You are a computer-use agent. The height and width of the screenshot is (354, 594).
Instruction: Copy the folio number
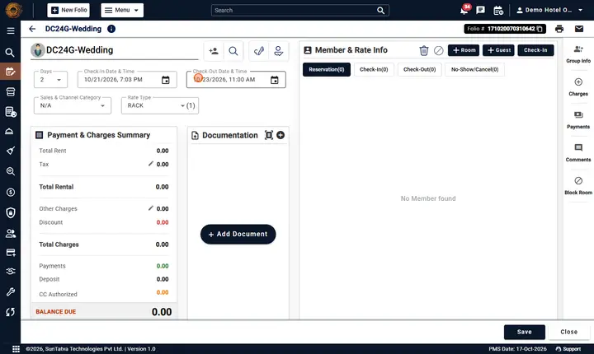(540, 29)
